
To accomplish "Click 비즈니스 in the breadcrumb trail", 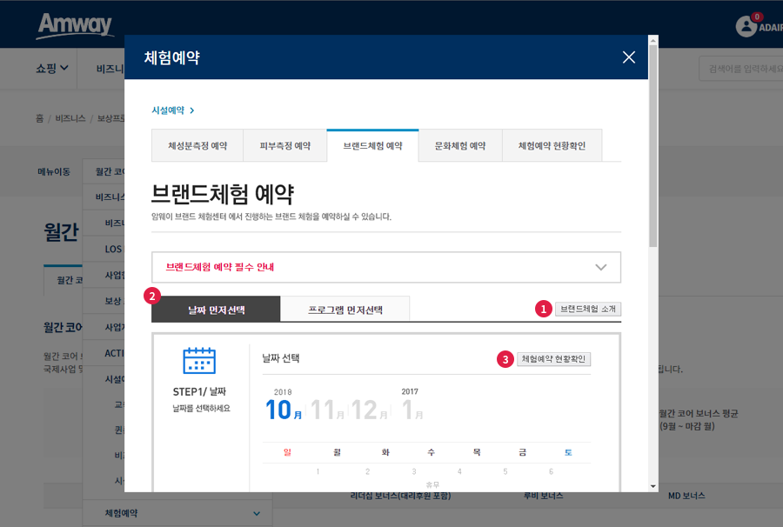I will tap(70, 118).
